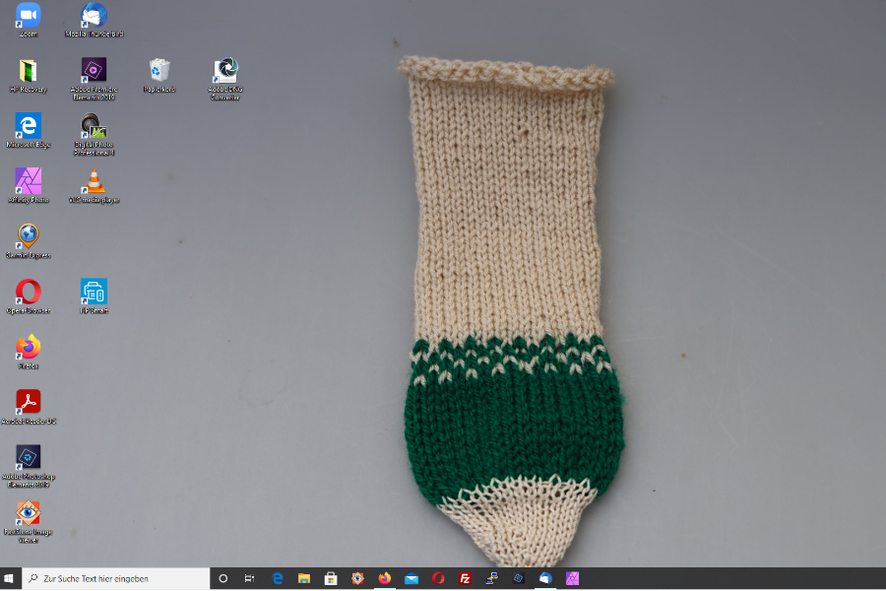Select the Opera Browser desktop icon
The height and width of the screenshot is (591, 886).
tap(28, 292)
